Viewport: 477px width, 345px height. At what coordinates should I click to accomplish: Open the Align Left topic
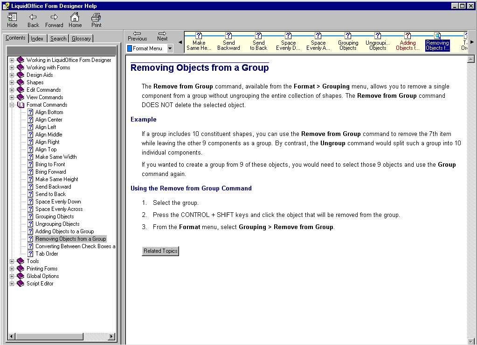pyautogui.click(x=46, y=127)
